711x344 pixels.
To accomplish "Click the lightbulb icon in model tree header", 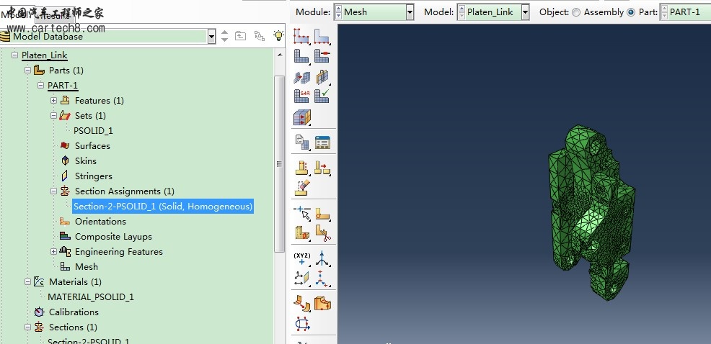I will pos(278,35).
